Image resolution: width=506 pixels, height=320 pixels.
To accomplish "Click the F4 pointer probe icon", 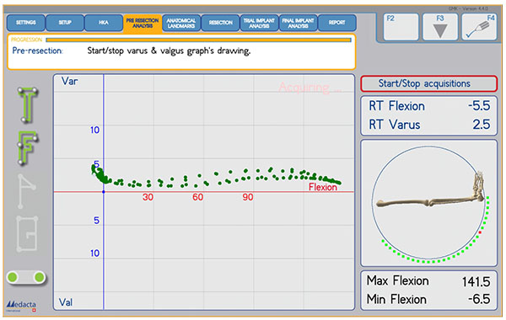I will (x=479, y=27).
